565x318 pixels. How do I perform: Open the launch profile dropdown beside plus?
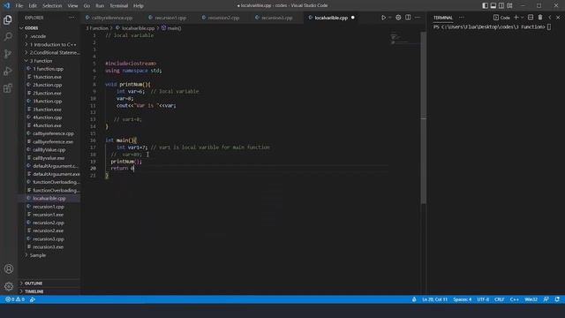click(x=522, y=18)
